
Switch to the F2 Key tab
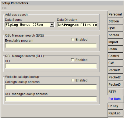[115, 106]
